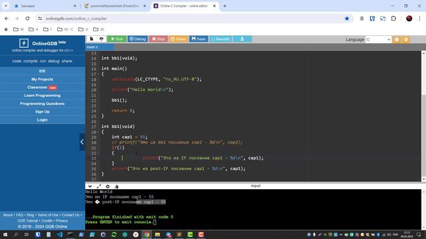Viewport: 426px width, 239px height.
Task: Switch to the powershell browser tab
Action: coord(115,6)
